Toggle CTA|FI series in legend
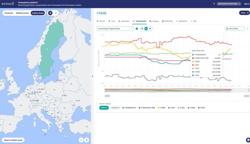 pyautogui.click(x=171, y=108)
